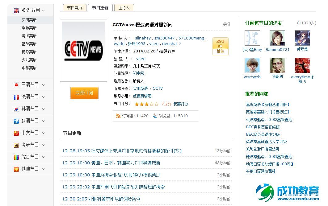Click the 293 推荐 thumbs-up icon
The height and width of the screenshot is (206, 328).
pos(220,46)
